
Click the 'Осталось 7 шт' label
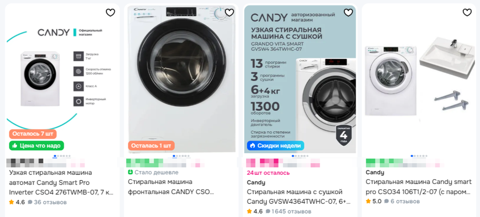point(33,134)
